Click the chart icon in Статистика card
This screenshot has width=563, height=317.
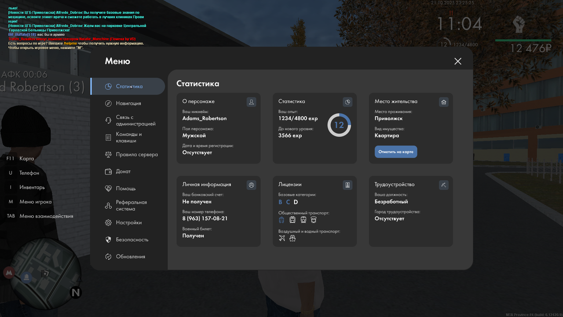point(347,102)
